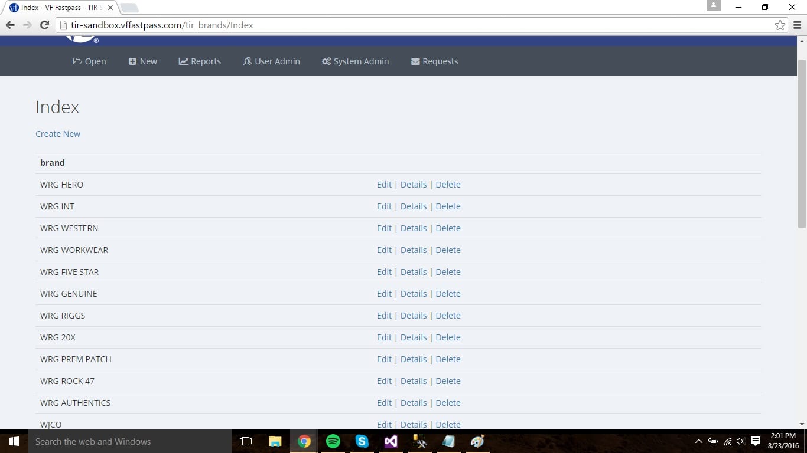Close the Index - VF Fastpass tab
Viewport: 807px width, 453px height.
pos(110,8)
